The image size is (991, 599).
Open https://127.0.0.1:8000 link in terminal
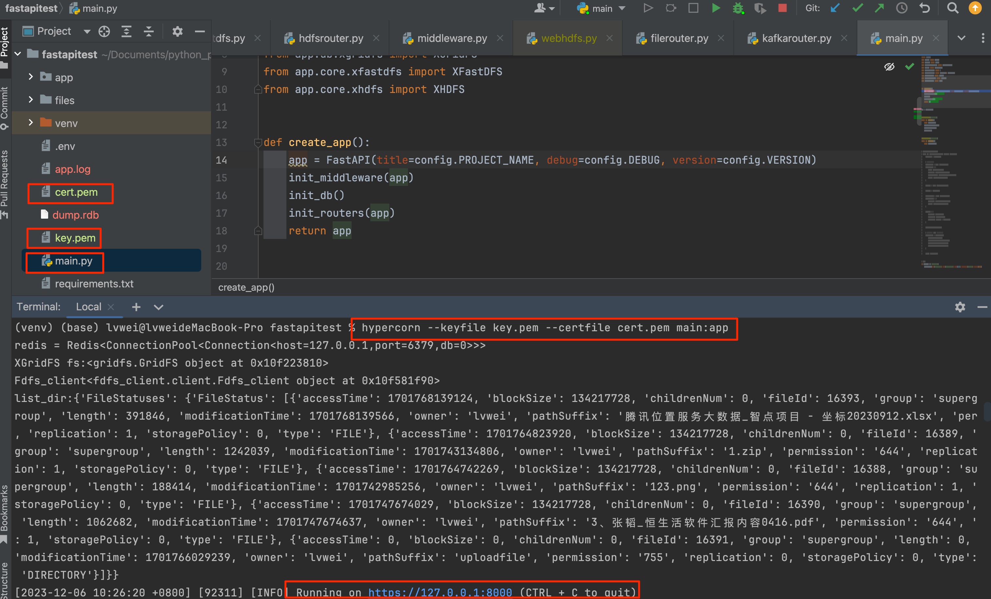pyautogui.click(x=440, y=592)
